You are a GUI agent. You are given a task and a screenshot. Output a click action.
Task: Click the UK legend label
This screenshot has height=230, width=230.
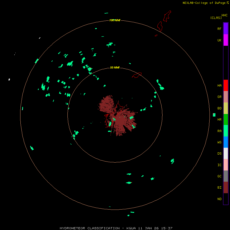point(219,40)
